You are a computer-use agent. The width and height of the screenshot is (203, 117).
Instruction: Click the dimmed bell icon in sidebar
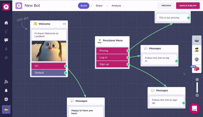pos(6,49)
